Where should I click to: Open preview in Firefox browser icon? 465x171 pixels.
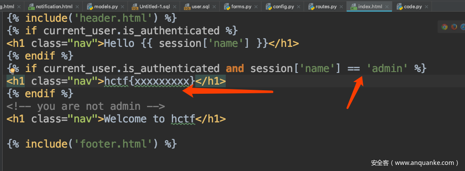(454, 27)
